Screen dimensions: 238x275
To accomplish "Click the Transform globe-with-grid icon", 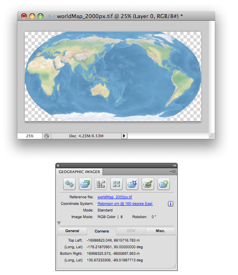I will click(x=85, y=184).
